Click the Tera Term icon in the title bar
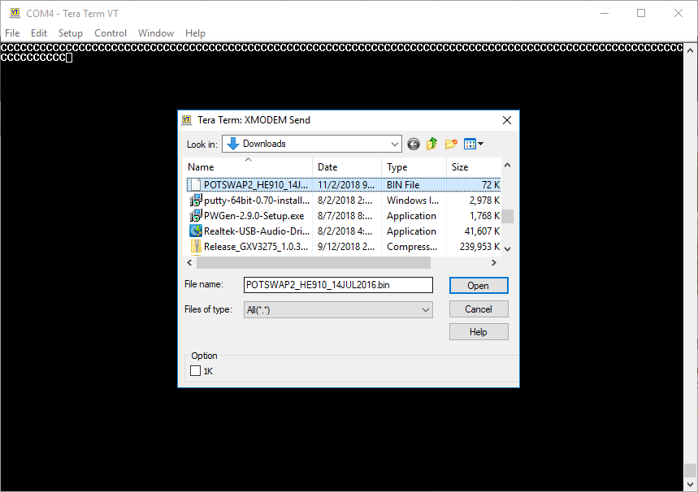 pyautogui.click(x=15, y=13)
